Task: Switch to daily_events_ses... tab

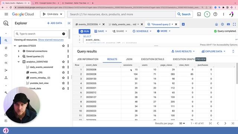Action: [x=124, y=24]
